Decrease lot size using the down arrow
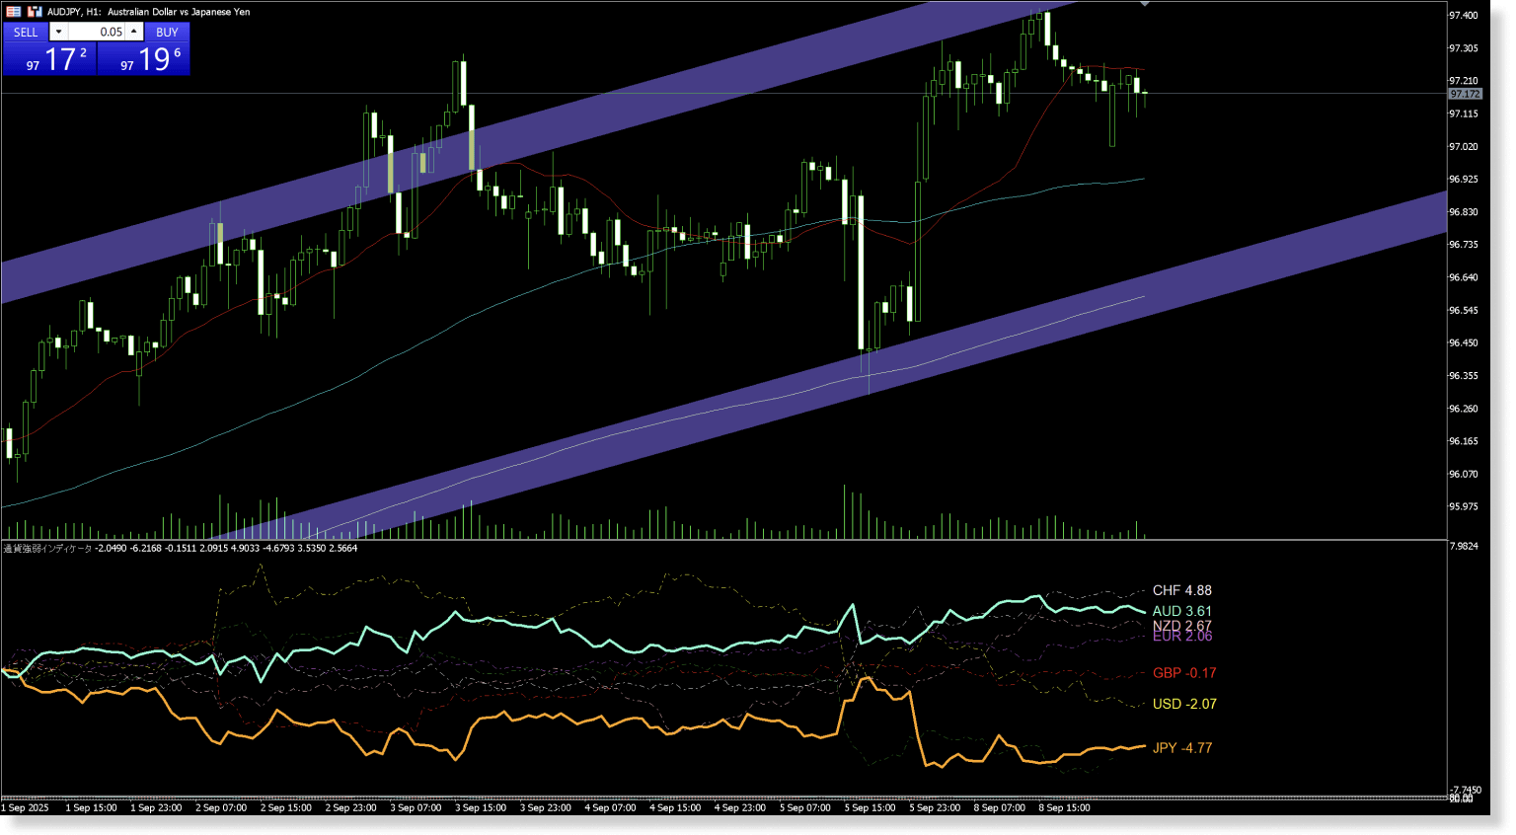 58,31
